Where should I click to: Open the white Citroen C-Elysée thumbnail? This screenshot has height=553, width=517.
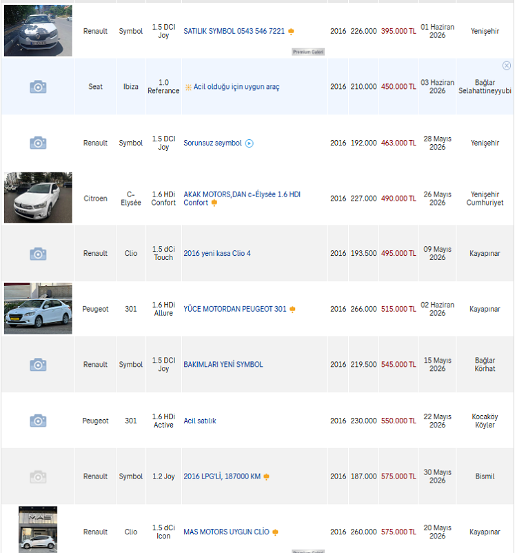click(x=38, y=197)
